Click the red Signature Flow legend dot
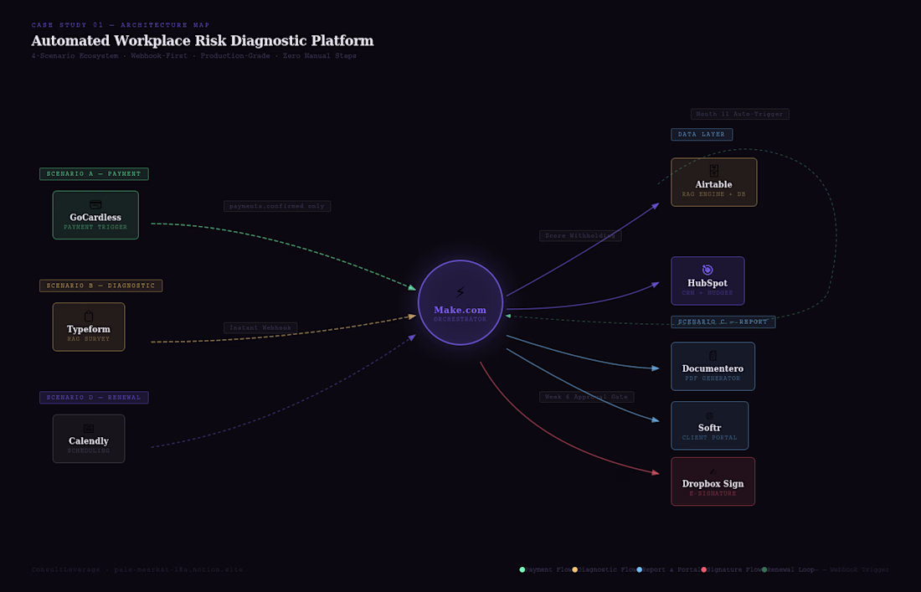This screenshot has height=592, width=921. tap(703, 569)
